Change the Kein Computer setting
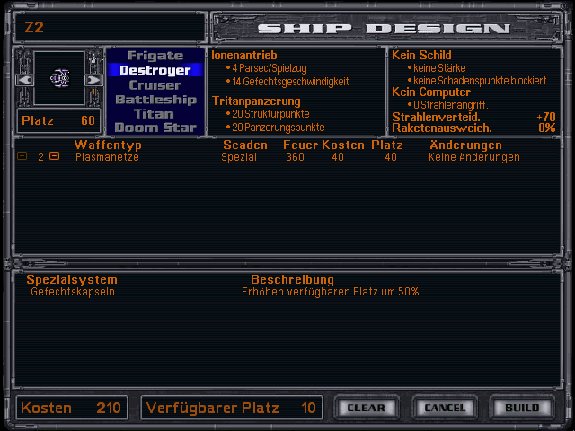575x431 pixels. pyautogui.click(x=431, y=92)
